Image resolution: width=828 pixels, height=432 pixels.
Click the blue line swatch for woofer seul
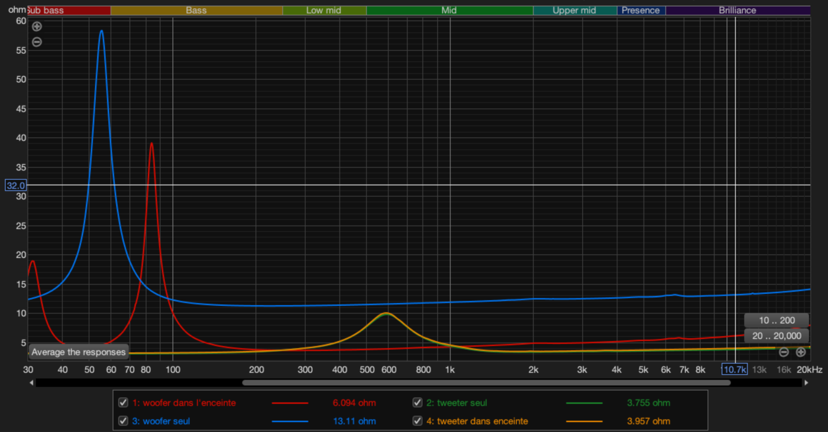click(290, 421)
